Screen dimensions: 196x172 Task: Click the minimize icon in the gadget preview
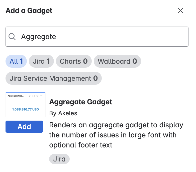click(30, 96)
